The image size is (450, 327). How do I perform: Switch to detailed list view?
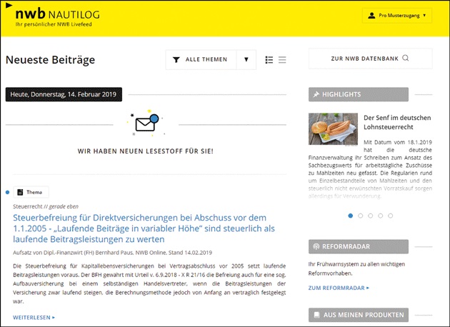(x=269, y=60)
